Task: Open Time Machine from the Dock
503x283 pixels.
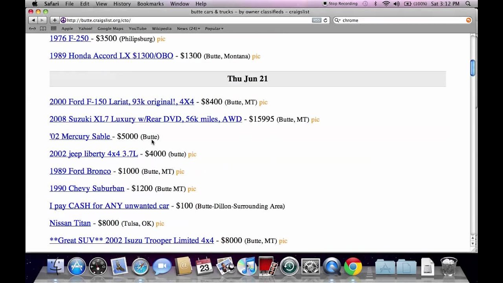Action: coord(289,266)
